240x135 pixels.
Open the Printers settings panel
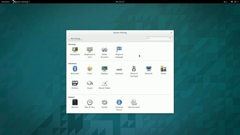(75, 85)
